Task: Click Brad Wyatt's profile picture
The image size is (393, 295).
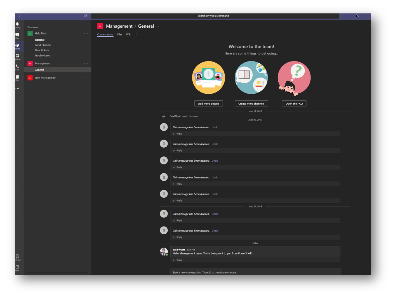Action: [x=164, y=252]
